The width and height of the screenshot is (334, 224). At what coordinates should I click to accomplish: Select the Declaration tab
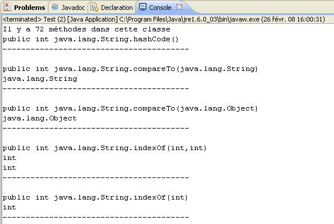click(x=112, y=8)
